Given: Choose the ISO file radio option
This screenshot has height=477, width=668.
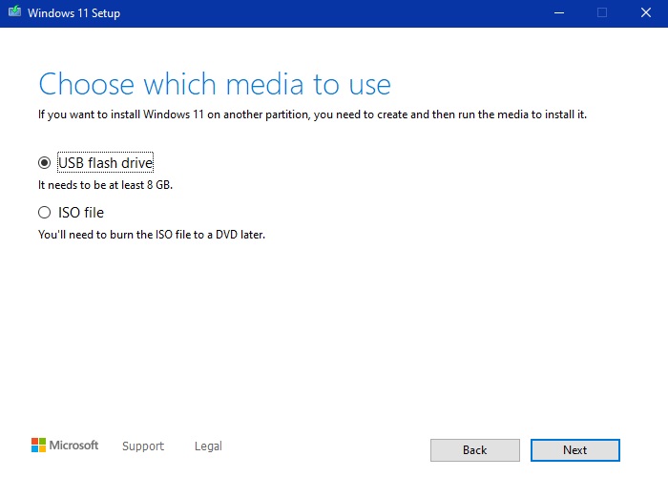Looking at the screenshot, I should (x=44, y=212).
